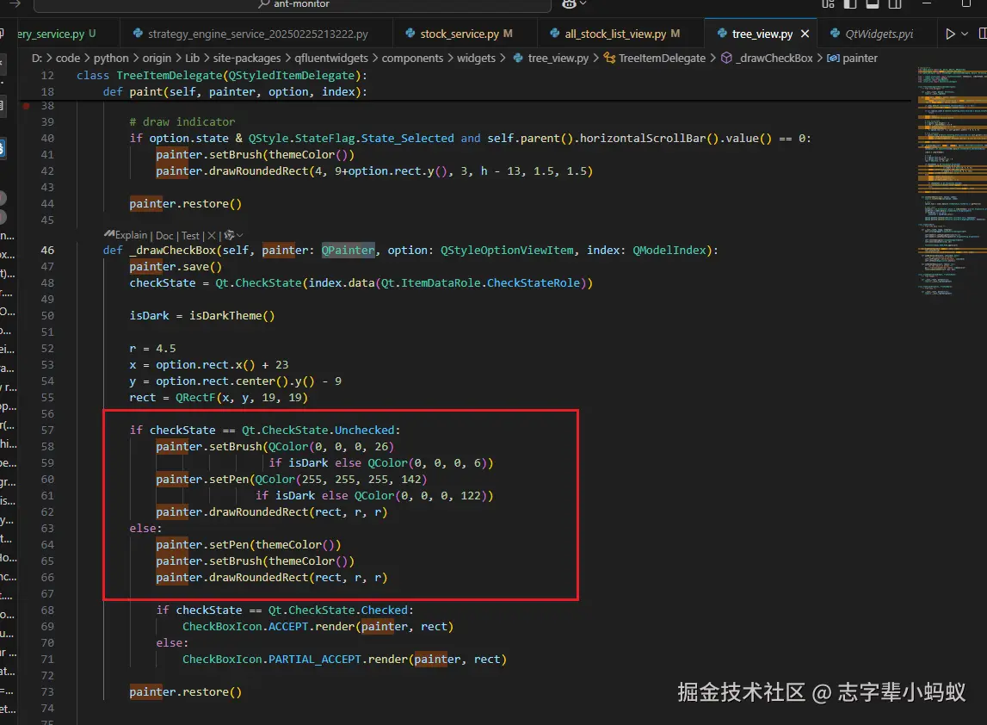This screenshot has width=987, height=725.
Task: Click the Doc code lens link
Action: (x=164, y=236)
